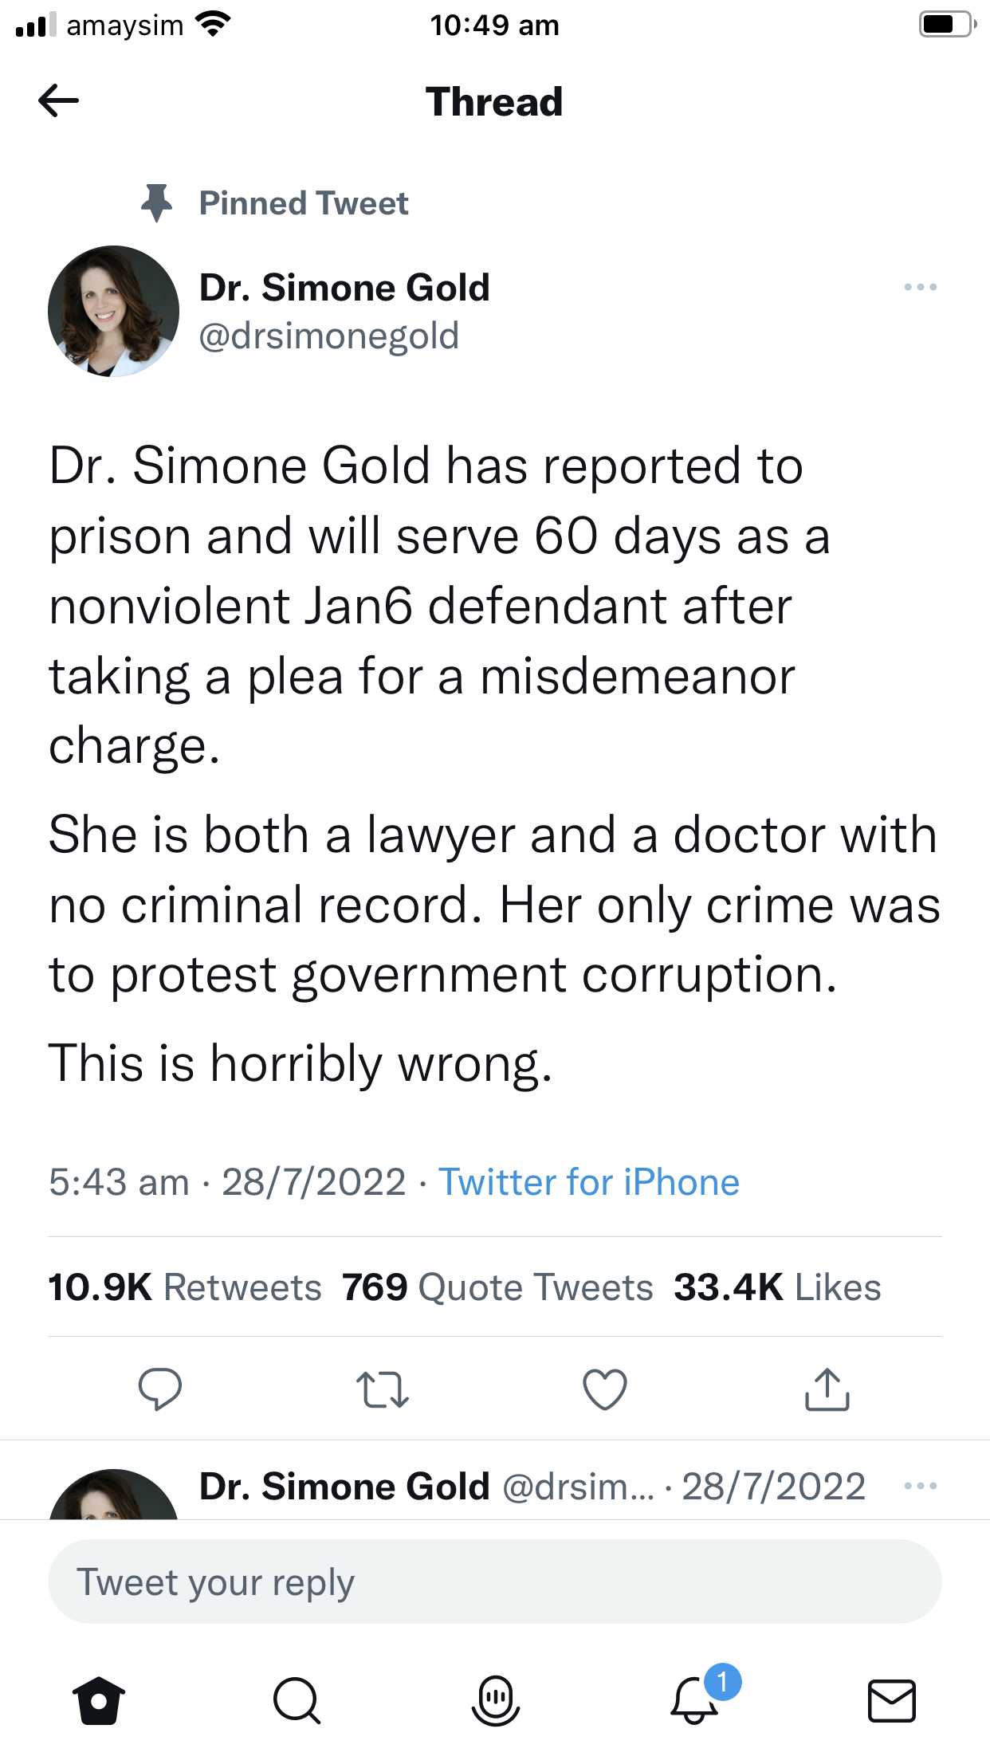The height and width of the screenshot is (1760, 990).
Task: Open the Messages envelope tab
Action: 891,1700
